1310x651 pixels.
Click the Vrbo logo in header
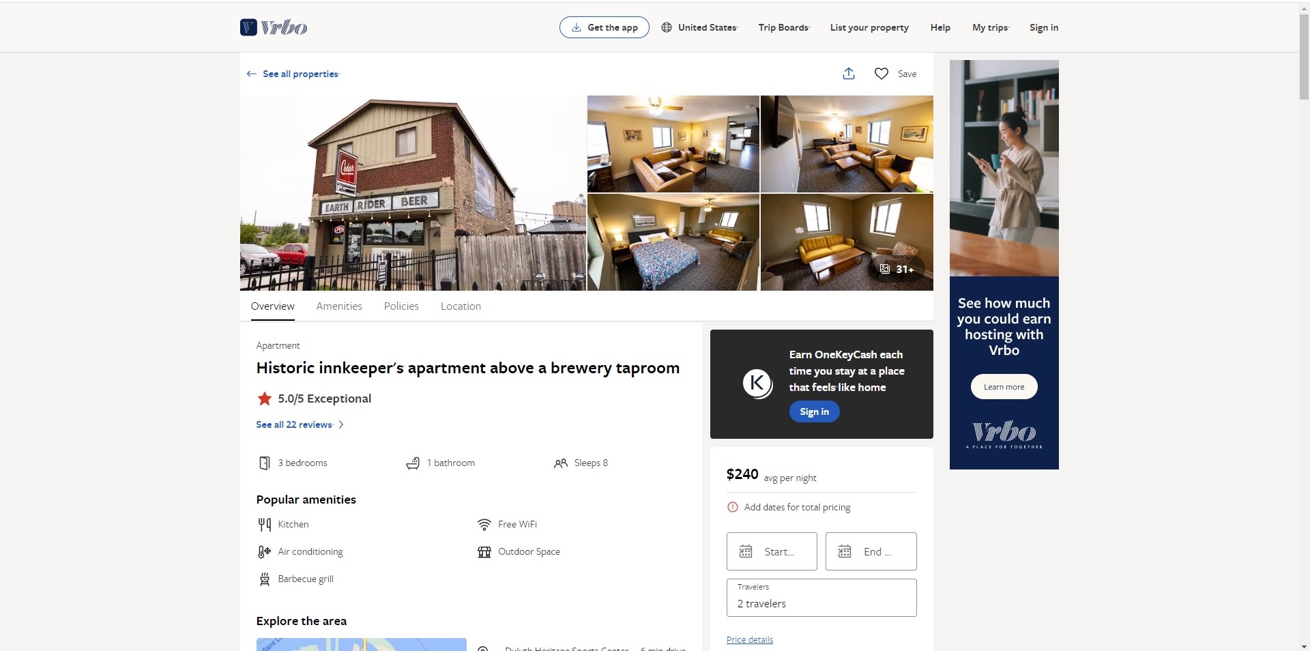274,27
